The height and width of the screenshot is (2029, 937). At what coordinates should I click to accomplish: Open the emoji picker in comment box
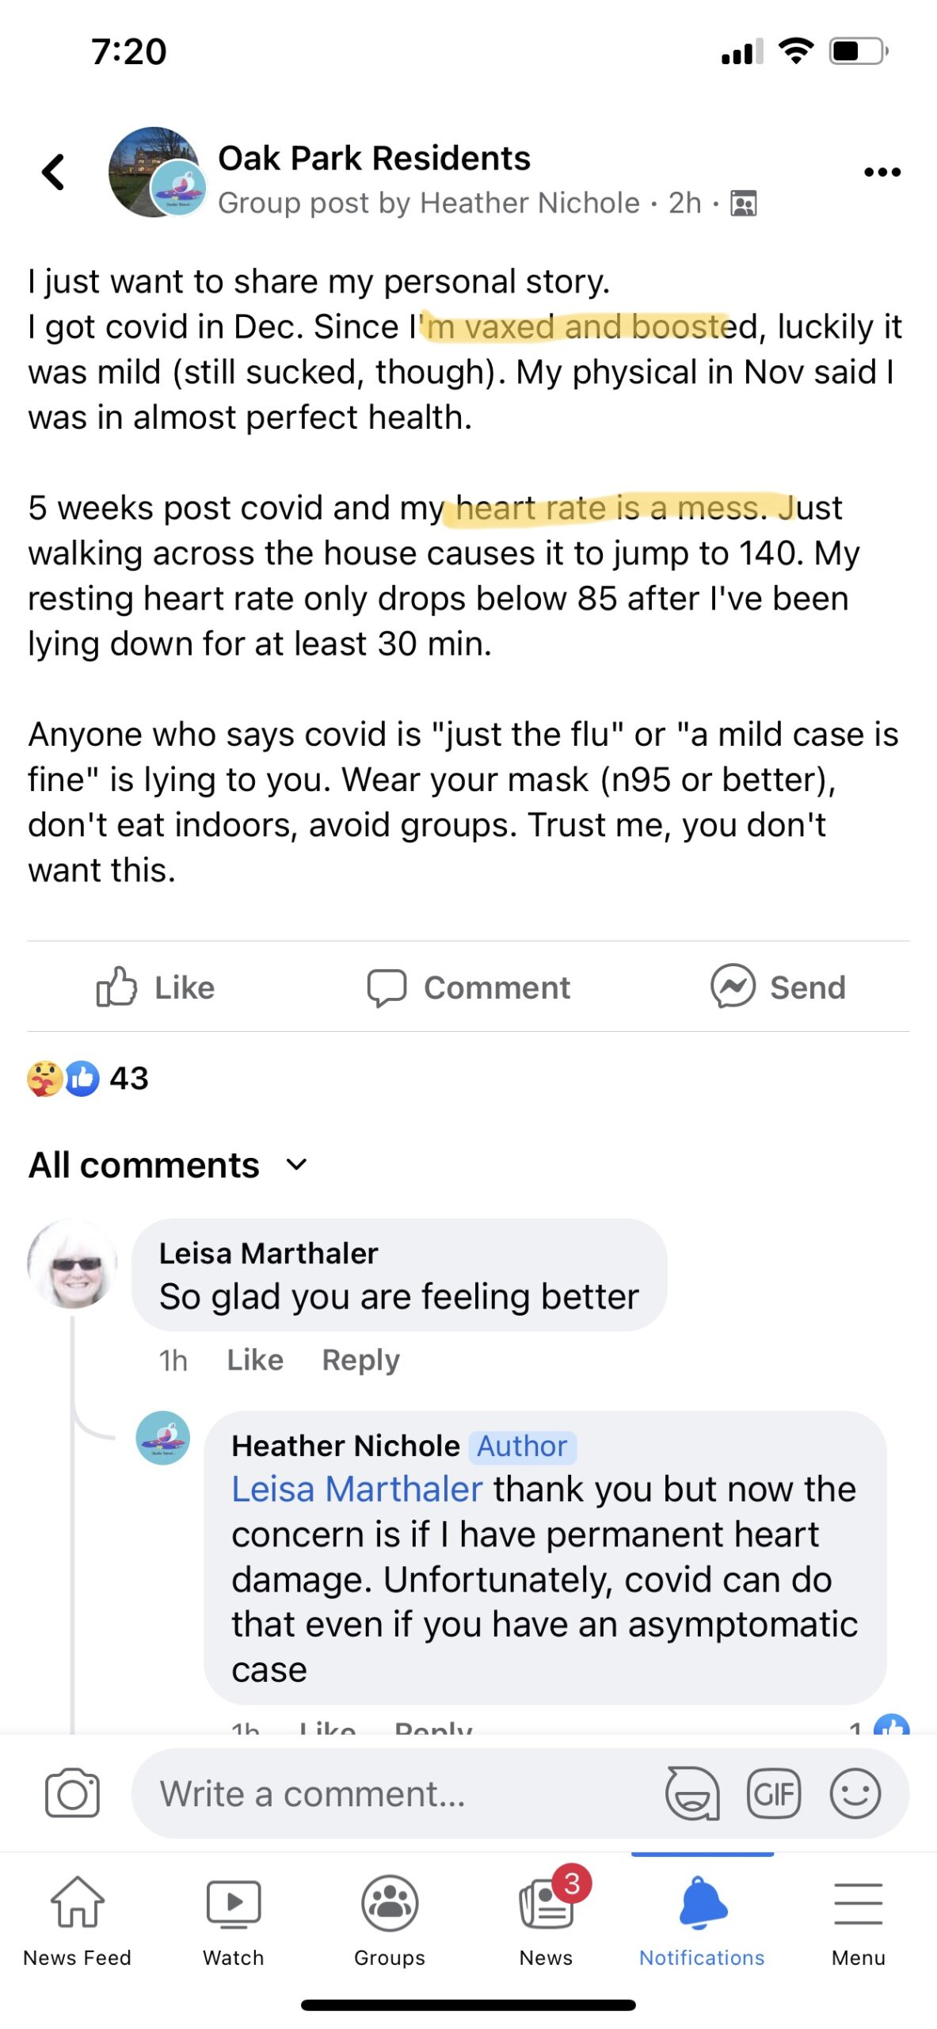(855, 1794)
